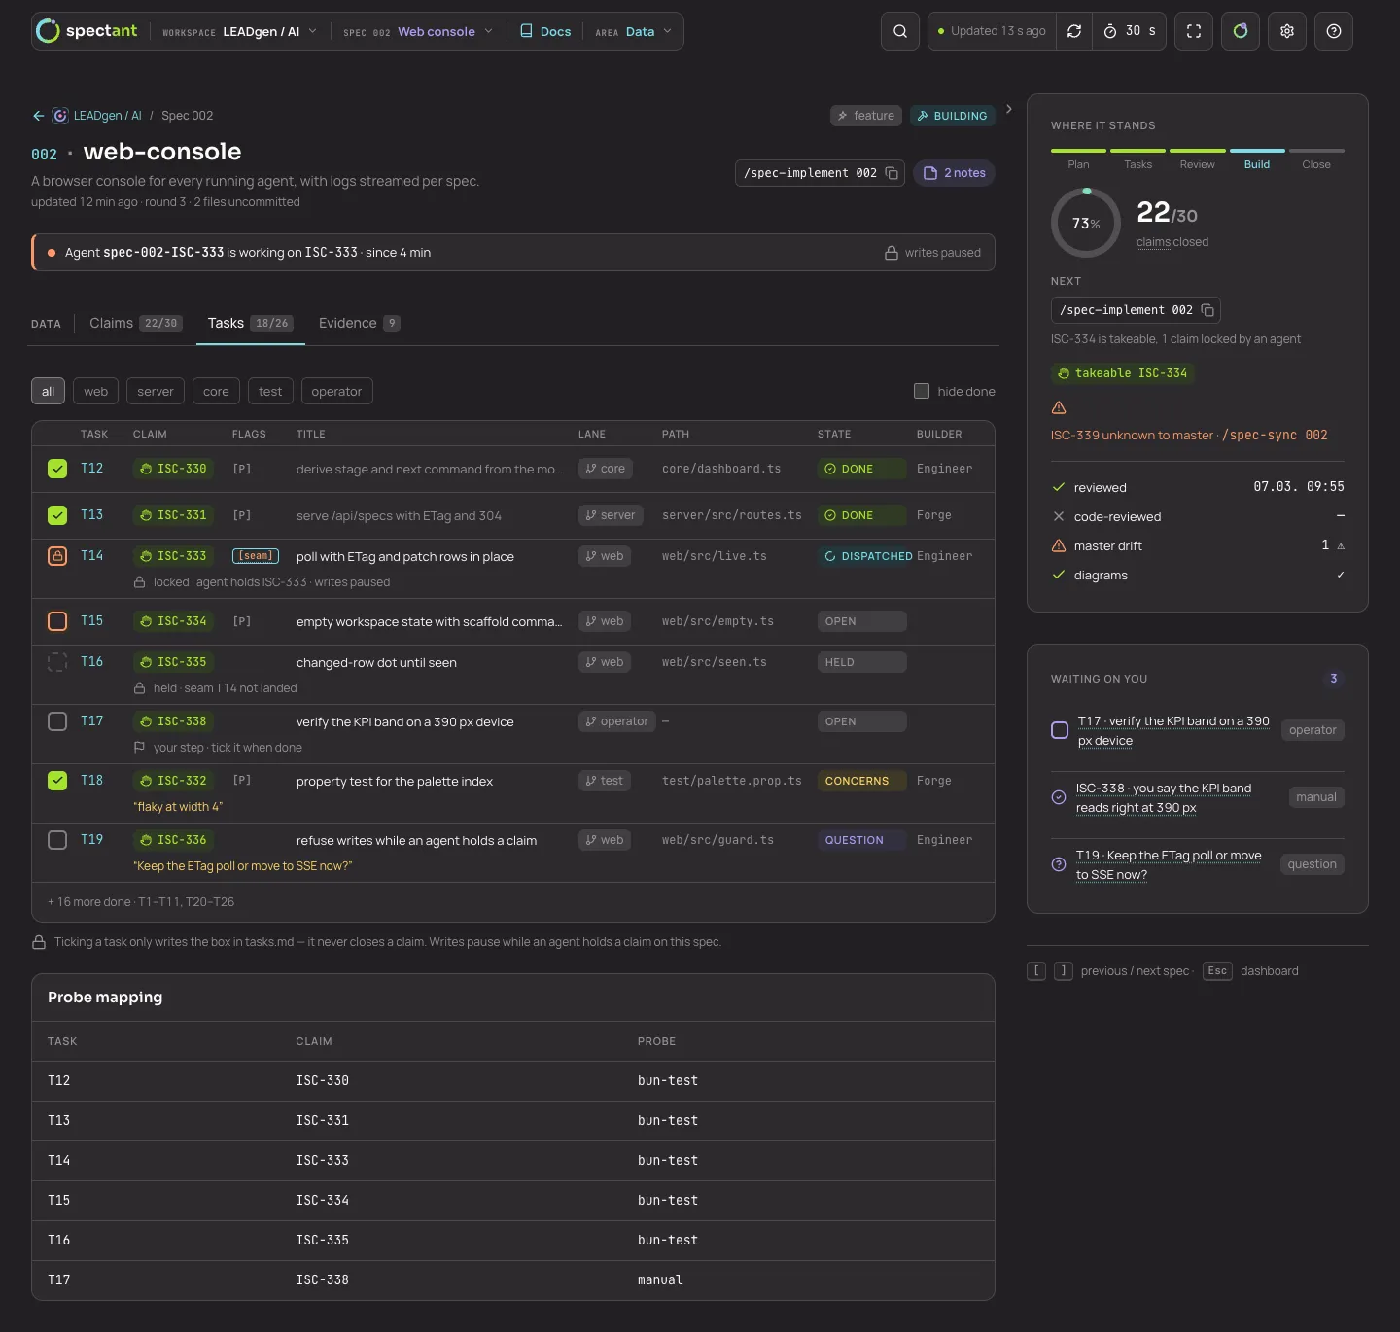The image size is (1400, 1332).
Task: Click the takeable ISC-334 badge
Action: 1123,373
